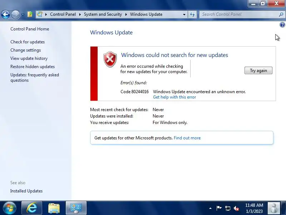286x215 pixels.
Task: Select System and Security breadcrumb
Action: [103, 14]
